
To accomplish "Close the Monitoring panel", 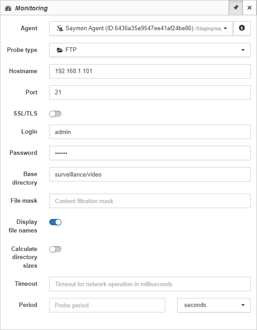I will [250, 8].
